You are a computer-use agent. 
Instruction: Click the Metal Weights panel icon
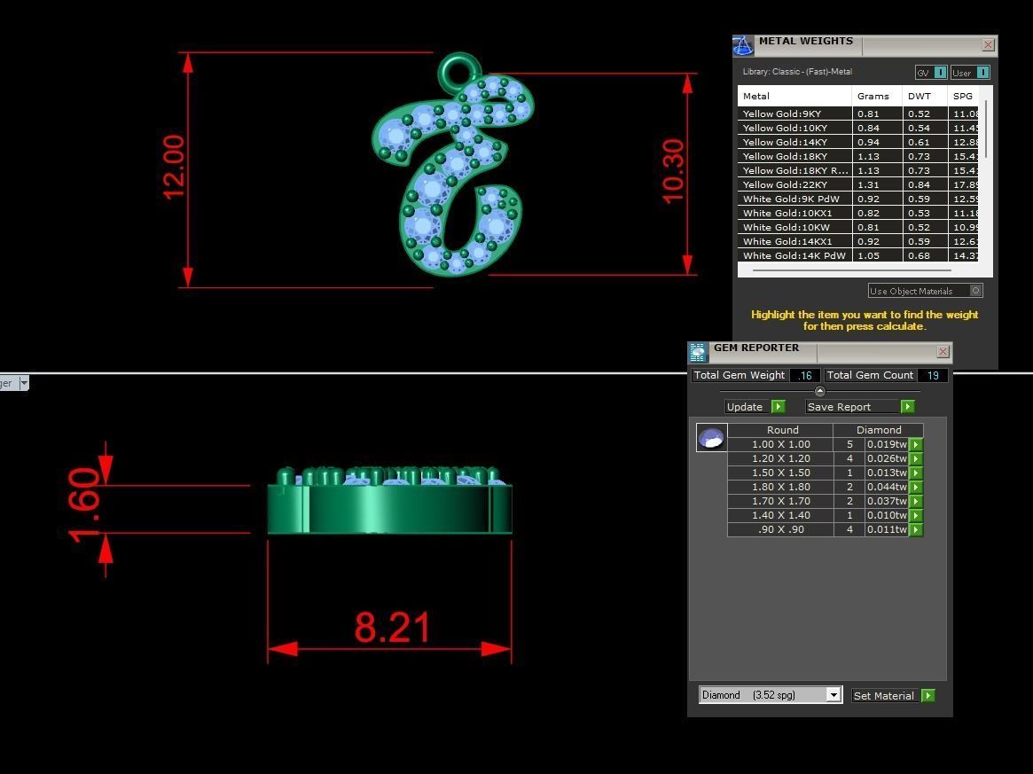coord(743,45)
